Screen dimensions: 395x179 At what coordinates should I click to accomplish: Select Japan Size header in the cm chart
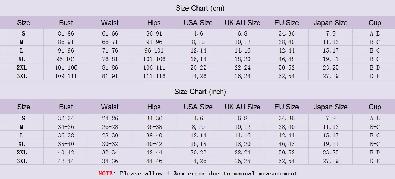tap(330, 23)
